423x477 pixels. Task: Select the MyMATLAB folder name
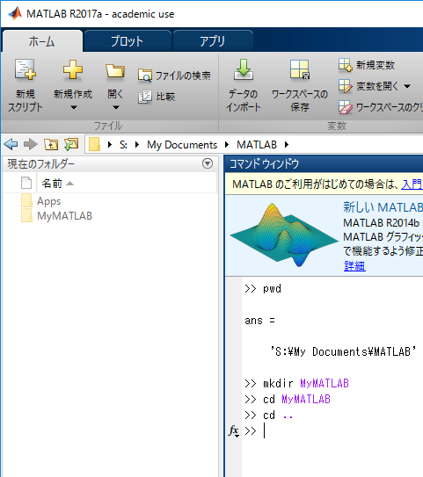point(64,216)
